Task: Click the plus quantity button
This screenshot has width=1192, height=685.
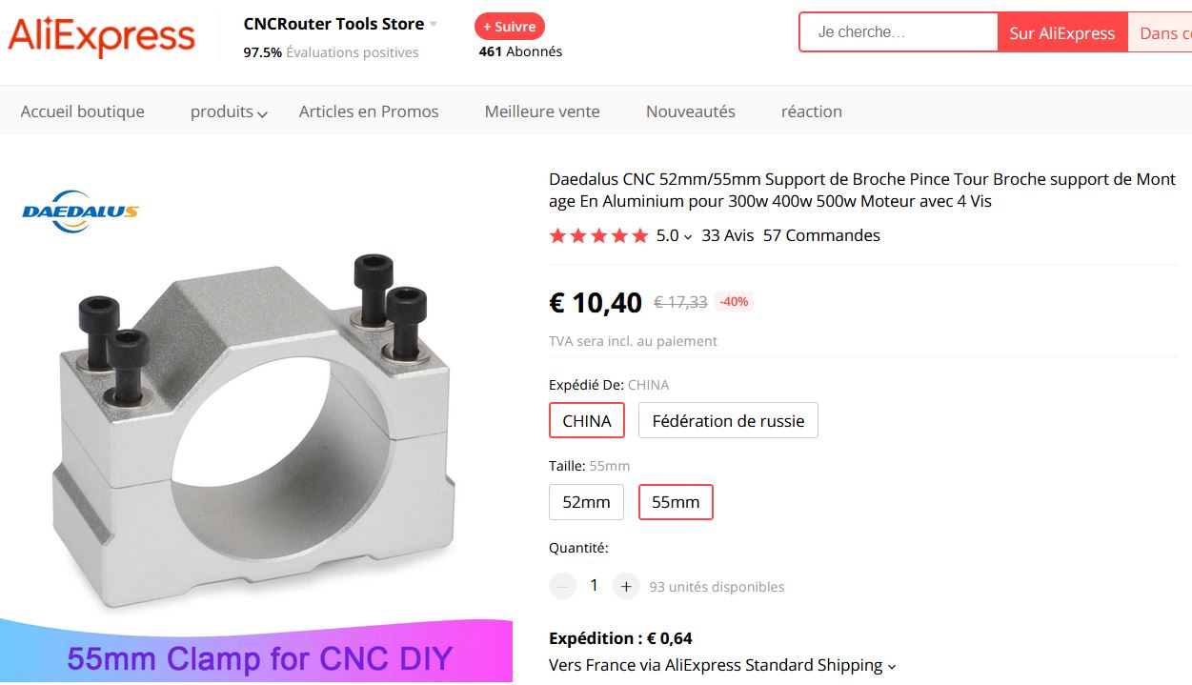Action: click(625, 586)
